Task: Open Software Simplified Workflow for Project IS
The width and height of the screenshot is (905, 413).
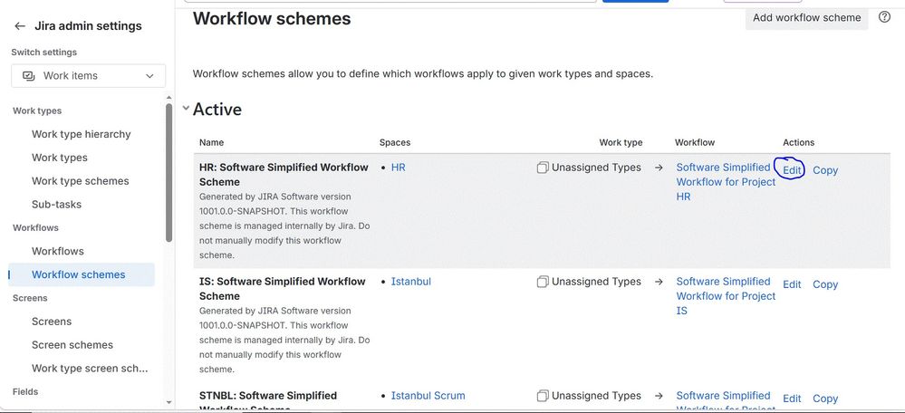Action: (x=726, y=296)
